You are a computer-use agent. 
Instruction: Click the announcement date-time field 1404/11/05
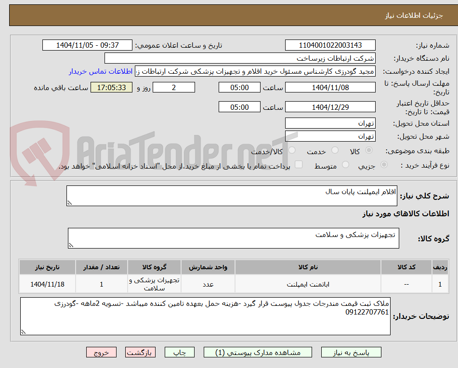(87, 45)
